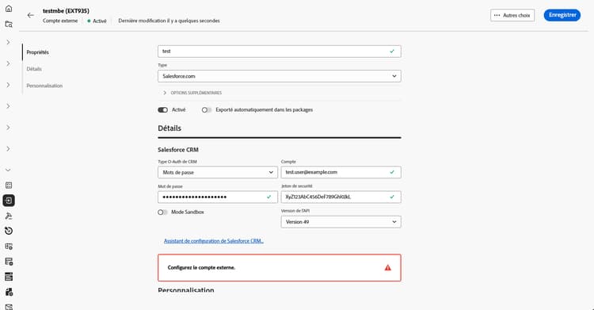Screen dimensions: 594x310
Task: Open Assistant de configuration de Salesforce CRM link
Action: [x=214, y=241]
